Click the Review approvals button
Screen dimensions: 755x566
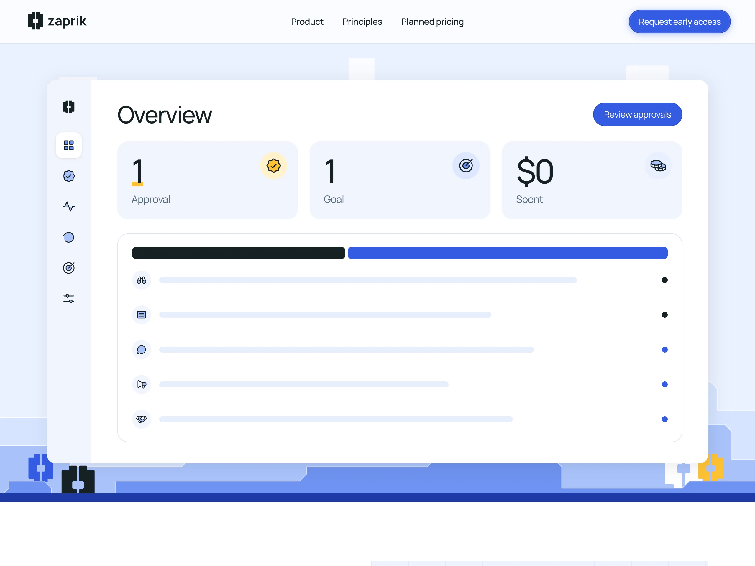click(637, 115)
